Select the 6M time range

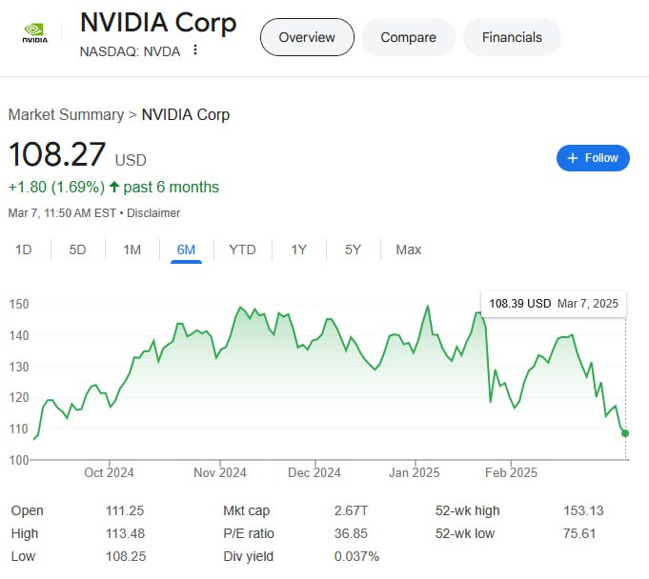pos(186,250)
